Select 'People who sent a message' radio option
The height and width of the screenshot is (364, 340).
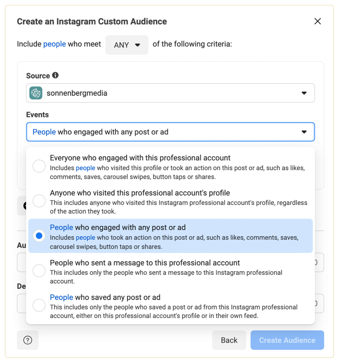(39, 271)
